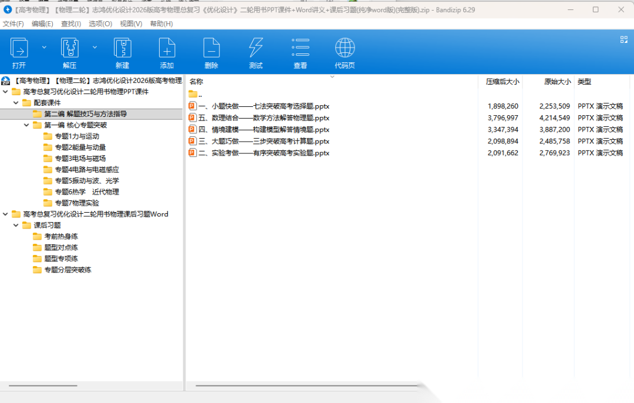Sort by the 压缩后大小 column header
This screenshot has height=403, width=634.
pyautogui.click(x=502, y=82)
